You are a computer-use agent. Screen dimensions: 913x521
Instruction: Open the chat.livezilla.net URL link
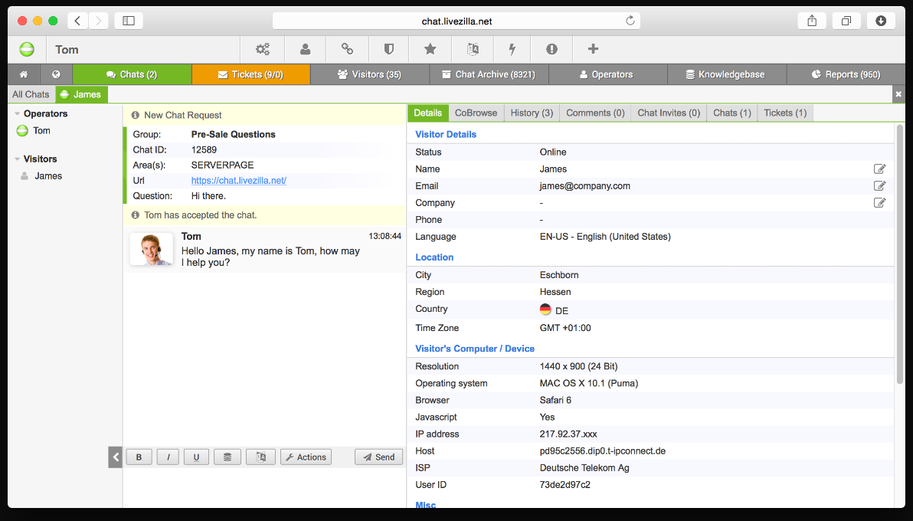tap(238, 180)
